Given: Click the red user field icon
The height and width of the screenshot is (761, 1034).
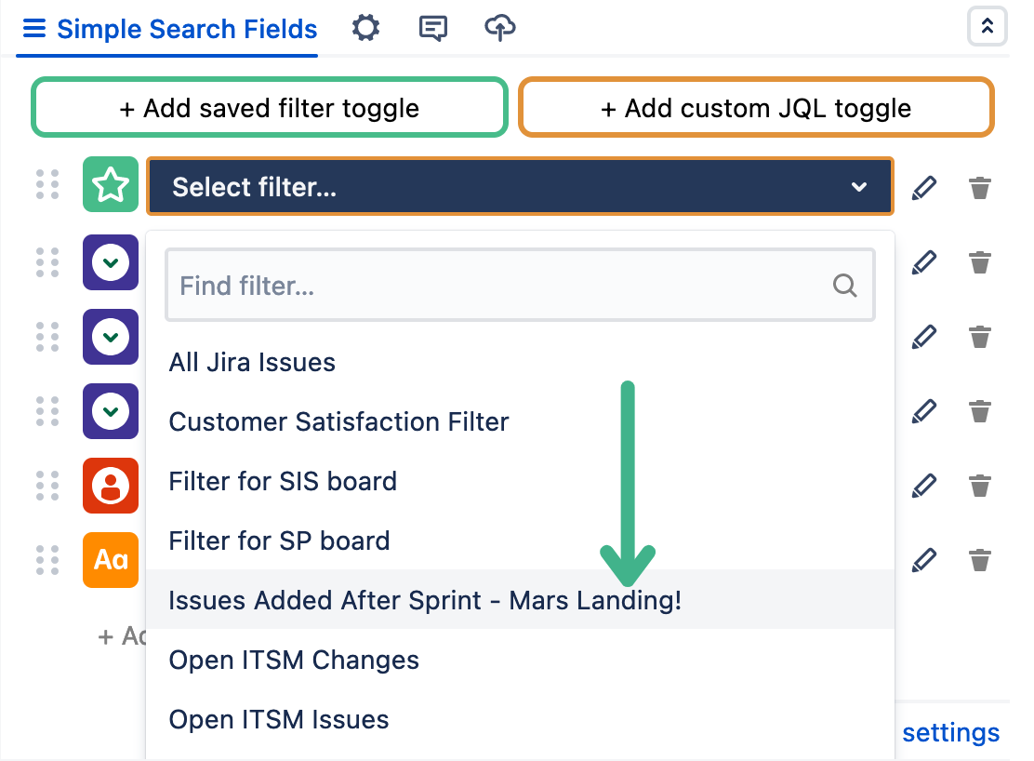Looking at the screenshot, I should 111,486.
